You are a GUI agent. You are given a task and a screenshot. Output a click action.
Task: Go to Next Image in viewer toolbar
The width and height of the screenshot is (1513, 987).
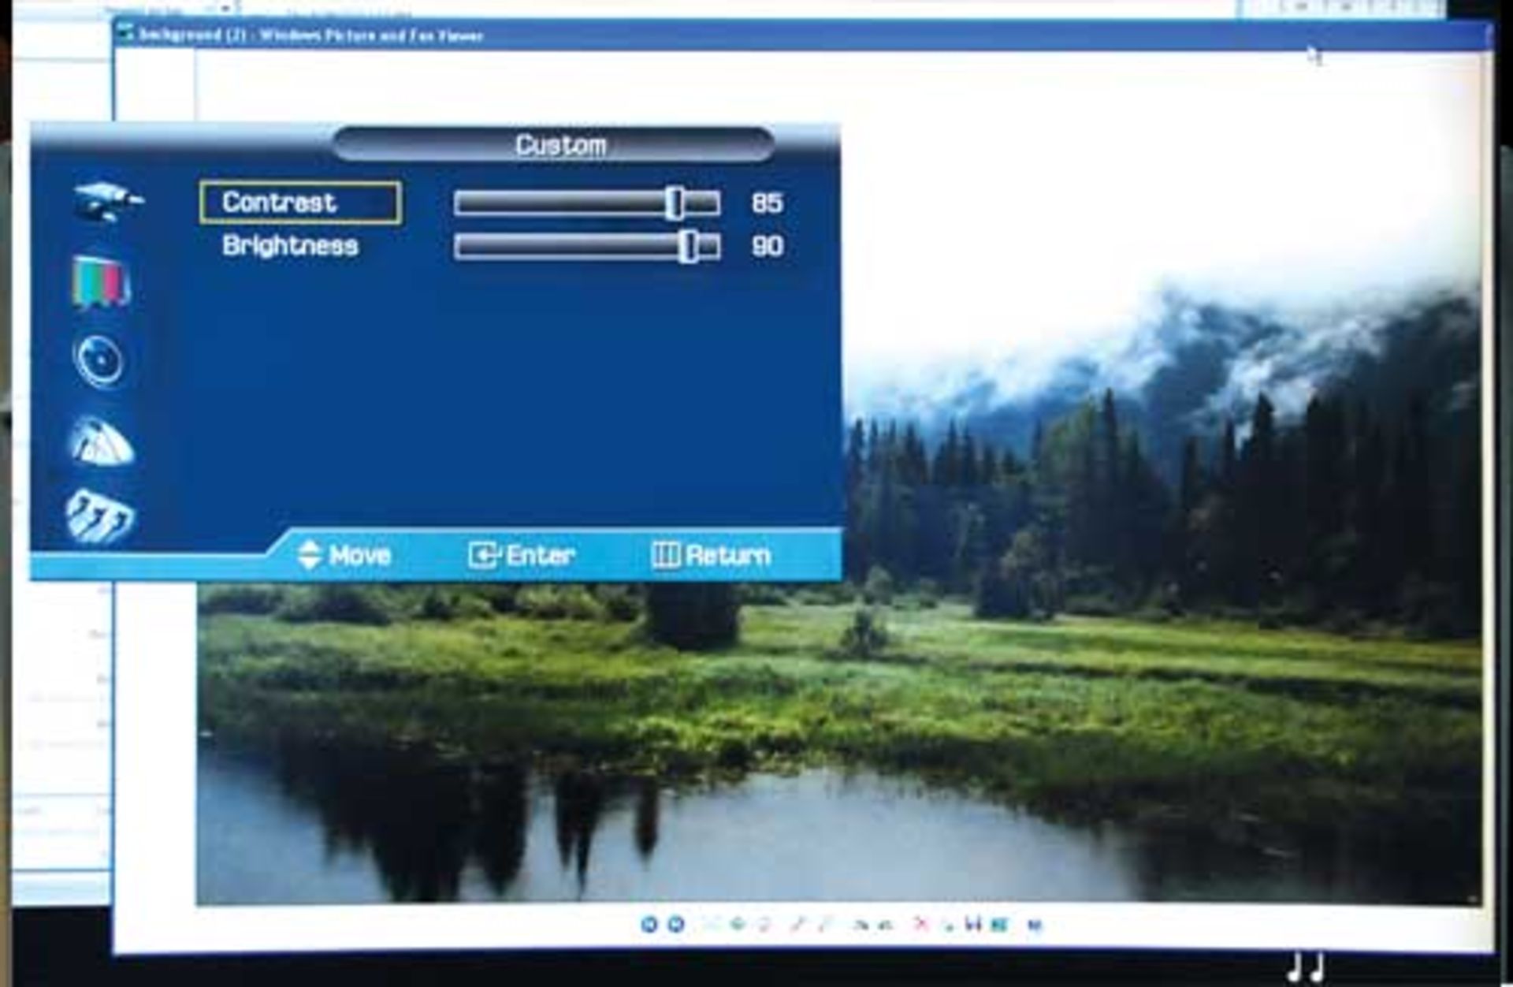pyautogui.click(x=675, y=924)
